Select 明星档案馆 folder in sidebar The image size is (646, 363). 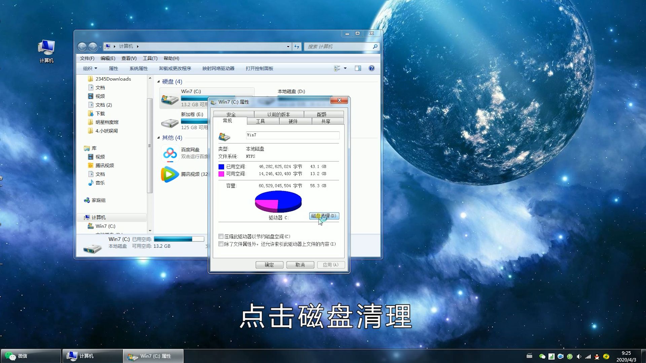(103, 122)
